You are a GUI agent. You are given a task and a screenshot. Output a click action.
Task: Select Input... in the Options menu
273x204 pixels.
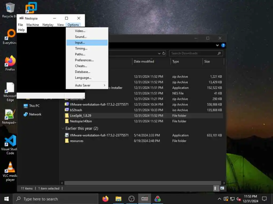point(87,43)
